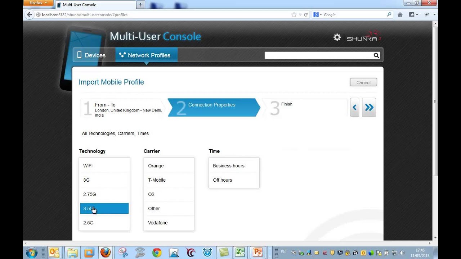Advance with the double-arrow next button
The image size is (461, 259).
[369, 107]
